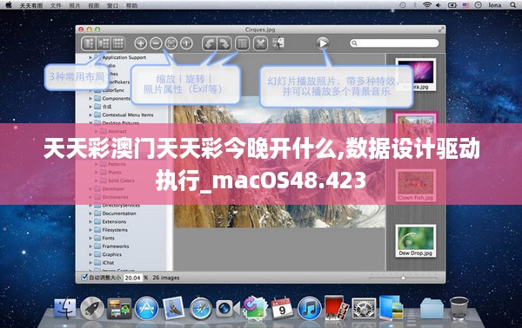
Task: Open the App Store from the Dock
Action: click(x=146, y=308)
